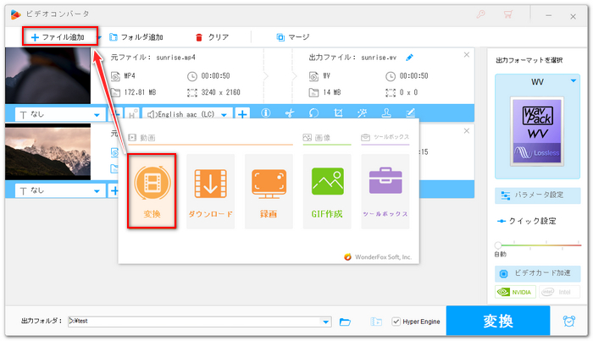Image resolution: width=593 pixels, height=341 pixels.
Task: Open the alarm clock scheduler icon
Action: click(x=568, y=321)
